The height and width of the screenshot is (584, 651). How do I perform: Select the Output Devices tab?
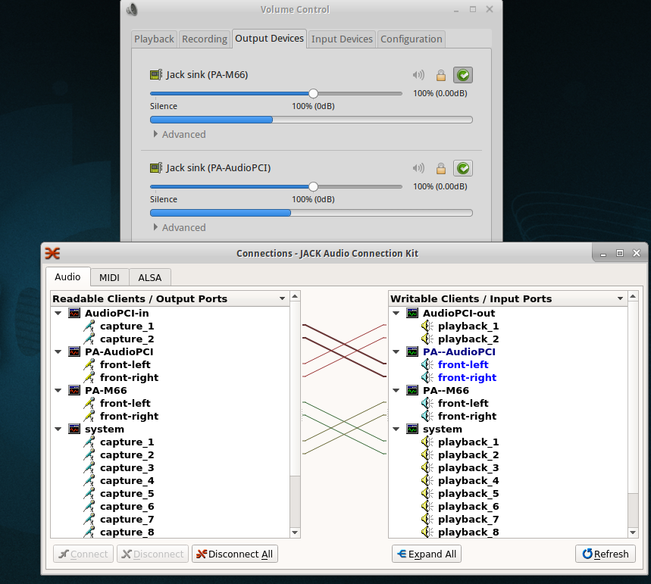270,39
